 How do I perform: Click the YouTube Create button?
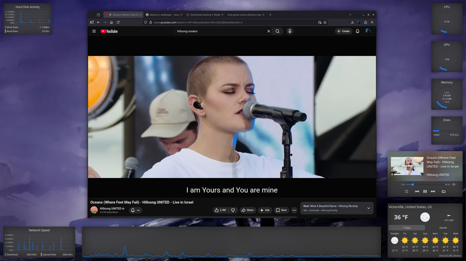point(343,31)
